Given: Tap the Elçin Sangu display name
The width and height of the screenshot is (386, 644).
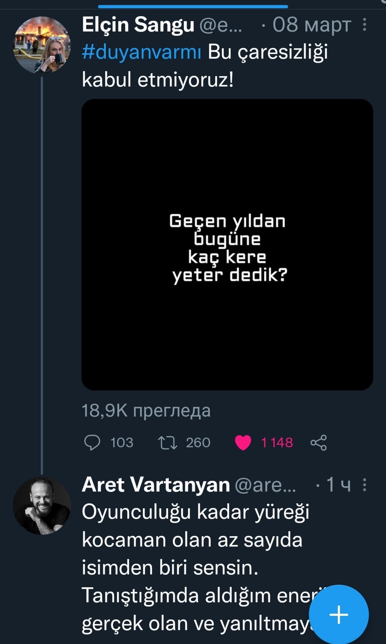Looking at the screenshot, I should coord(138,25).
